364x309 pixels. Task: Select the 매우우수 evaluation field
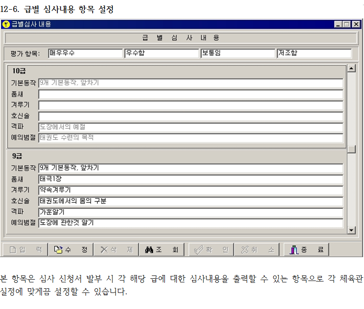[85, 53]
